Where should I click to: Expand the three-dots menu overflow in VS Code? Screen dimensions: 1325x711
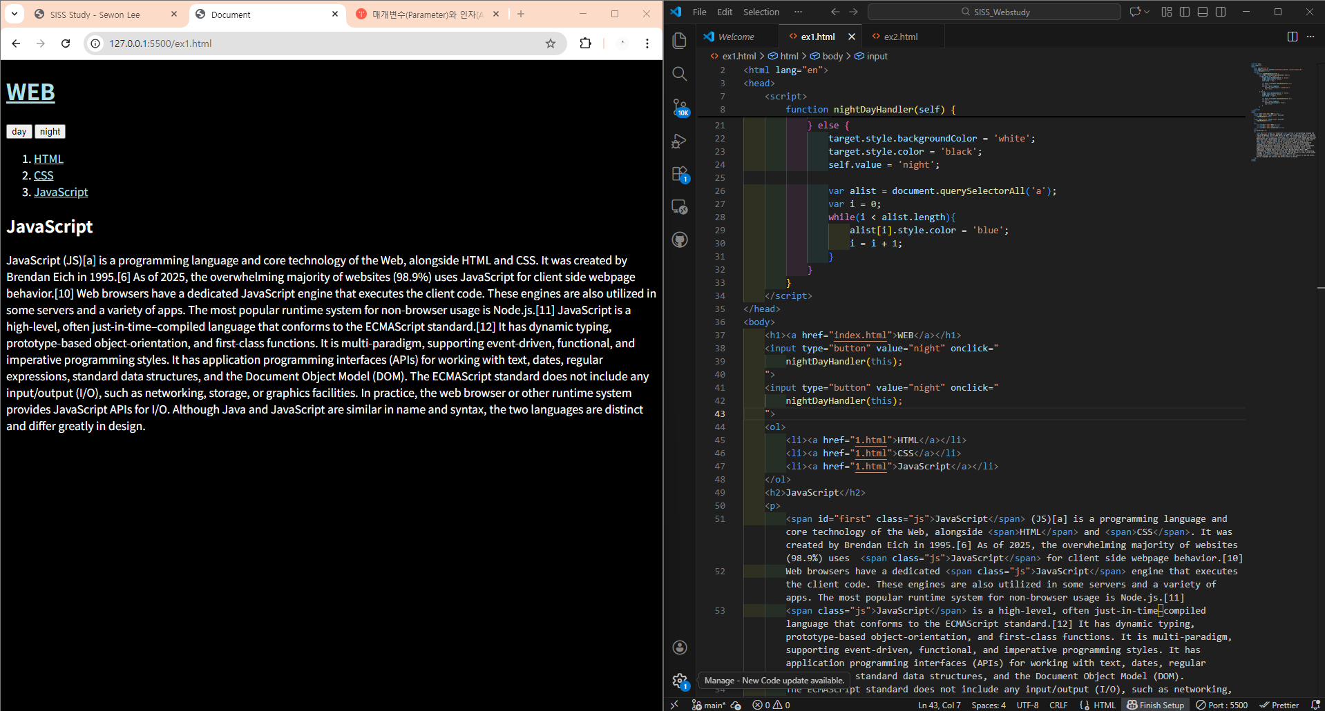[798, 12]
